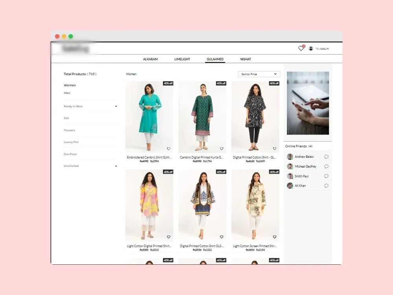Viewport: 393px width, 295px height.
Task: Switch to the LIMELIGHT brand tab
Action: pos(182,59)
